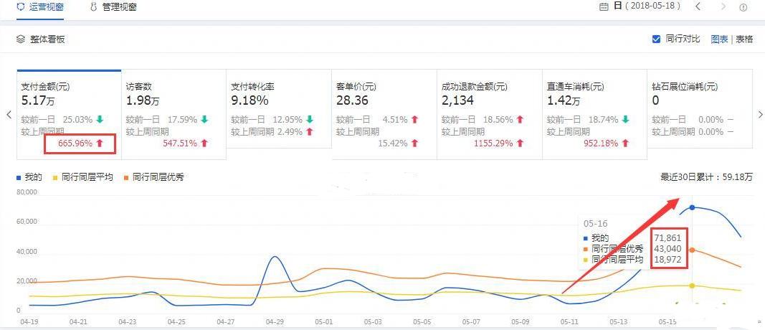This screenshot has height=330, width=765.
Task: Click the 71,861 tooltip value
Action: [x=668, y=238]
